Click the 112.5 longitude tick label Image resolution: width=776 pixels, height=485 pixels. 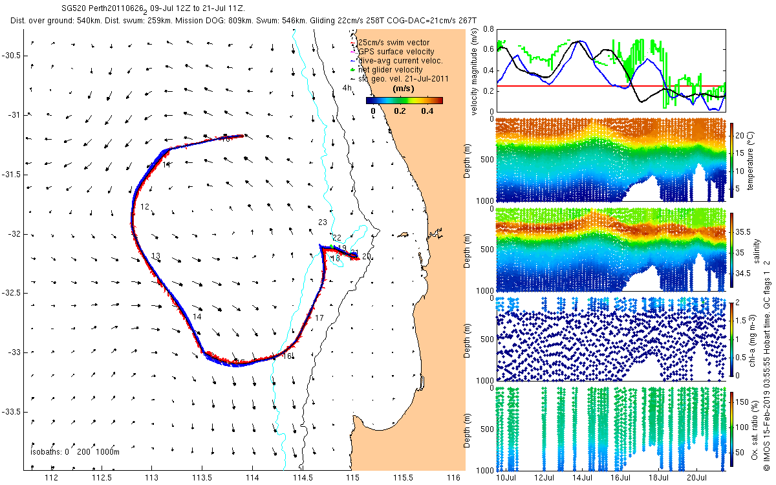102,478
